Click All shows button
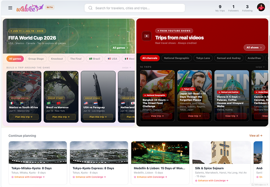This screenshot has height=187, width=270. (254, 47)
